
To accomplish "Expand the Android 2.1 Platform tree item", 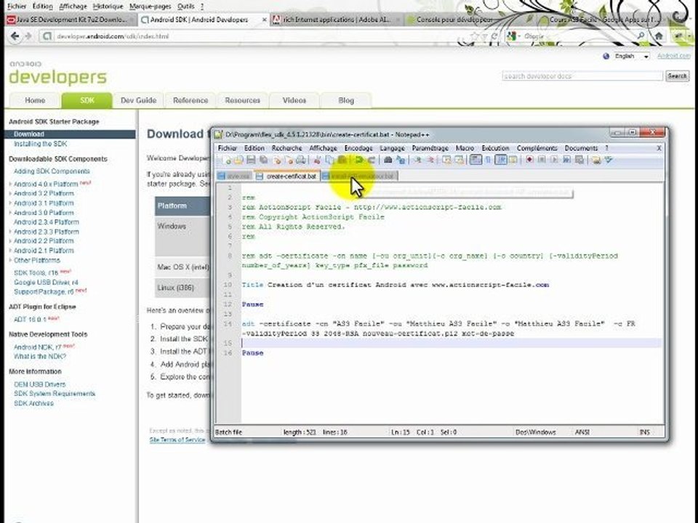I will click(11, 251).
